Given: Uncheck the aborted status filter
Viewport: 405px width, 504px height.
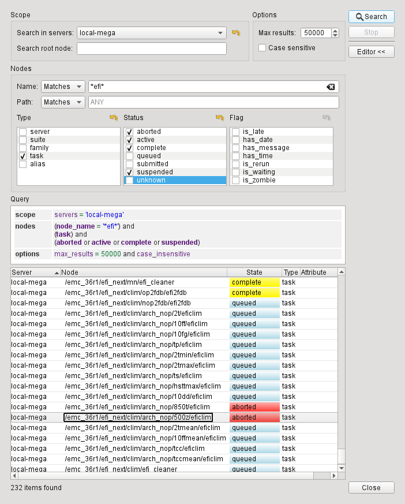Looking at the screenshot, I should (130, 132).
